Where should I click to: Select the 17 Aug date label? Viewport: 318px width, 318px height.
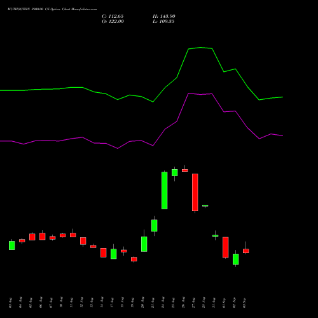[112, 303]
